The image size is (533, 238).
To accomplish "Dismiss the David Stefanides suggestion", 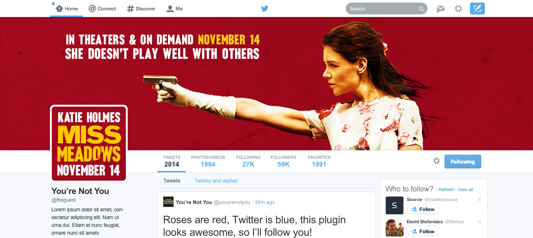I will click(479, 222).
